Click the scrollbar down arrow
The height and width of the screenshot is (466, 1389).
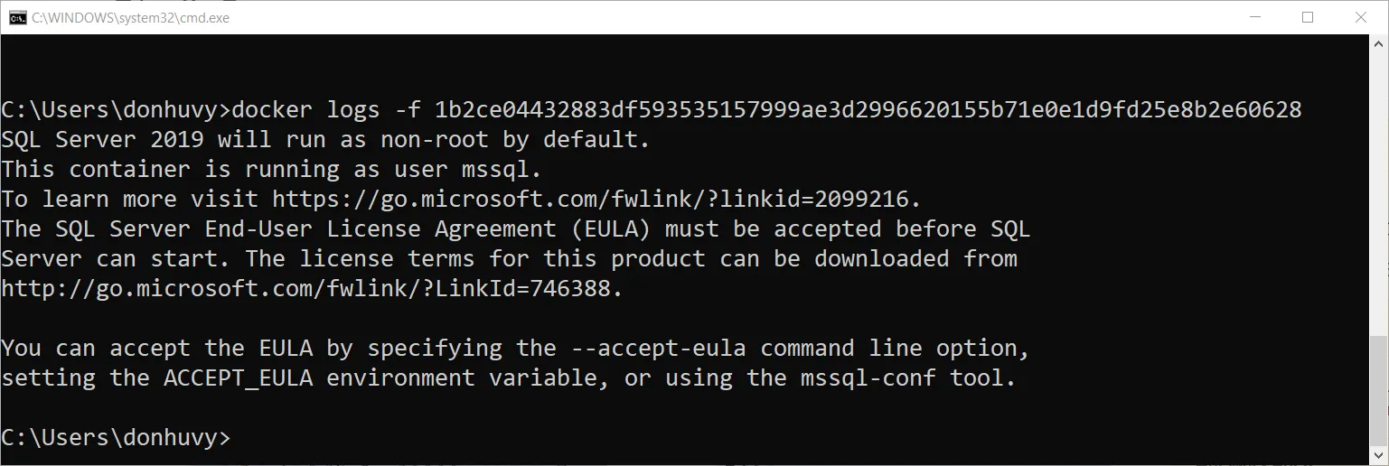pyautogui.click(x=1379, y=457)
